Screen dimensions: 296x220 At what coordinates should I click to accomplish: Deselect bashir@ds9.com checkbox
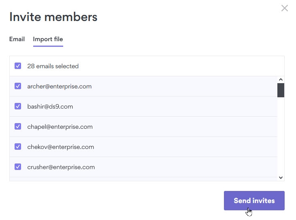point(18,106)
